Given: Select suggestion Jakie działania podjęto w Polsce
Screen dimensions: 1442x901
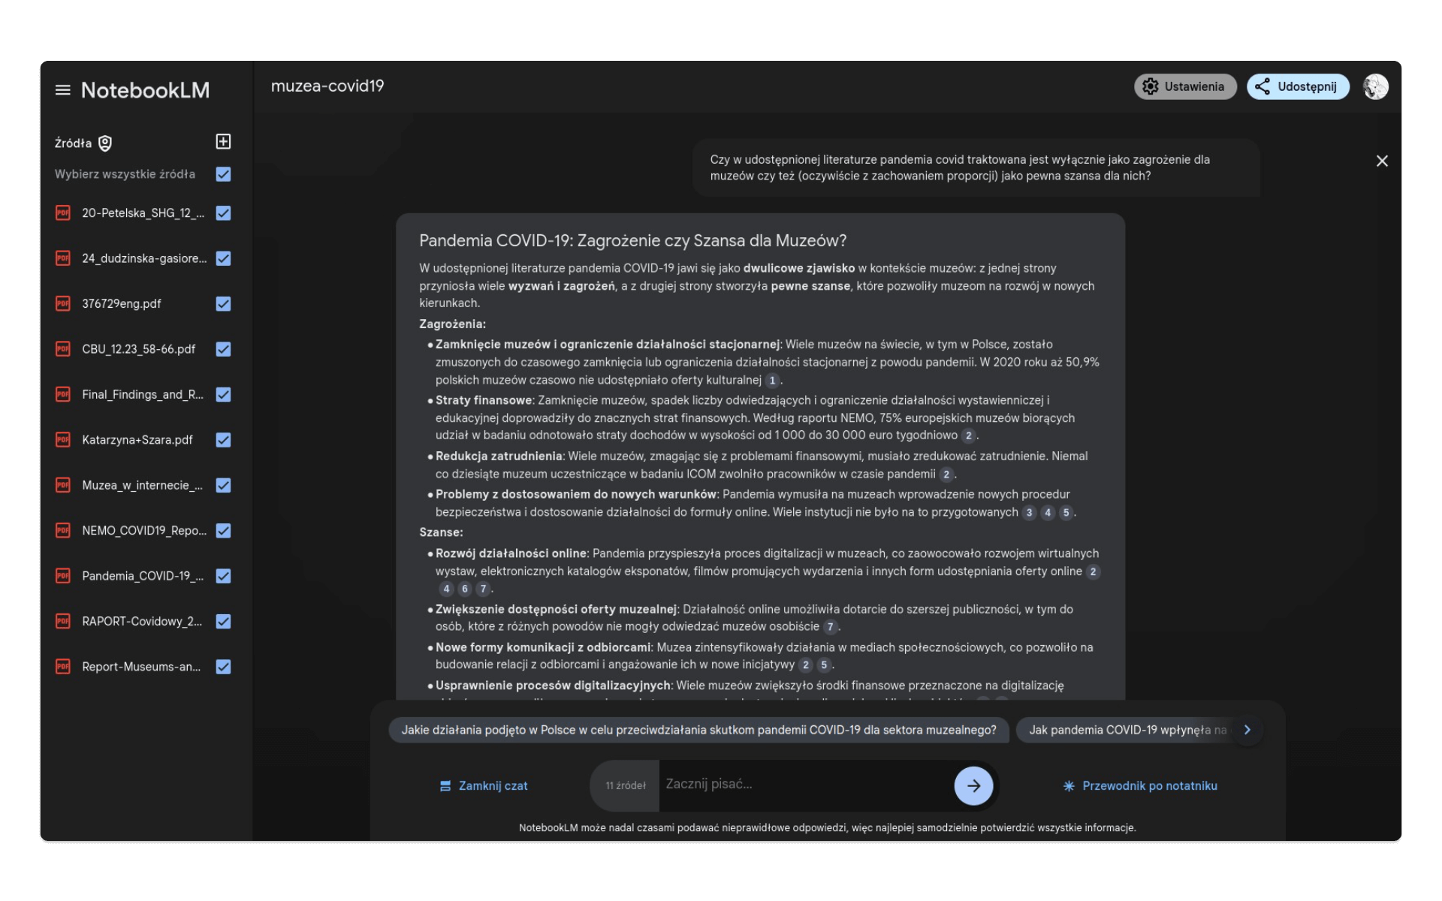Looking at the screenshot, I should click(x=698, y=730).
